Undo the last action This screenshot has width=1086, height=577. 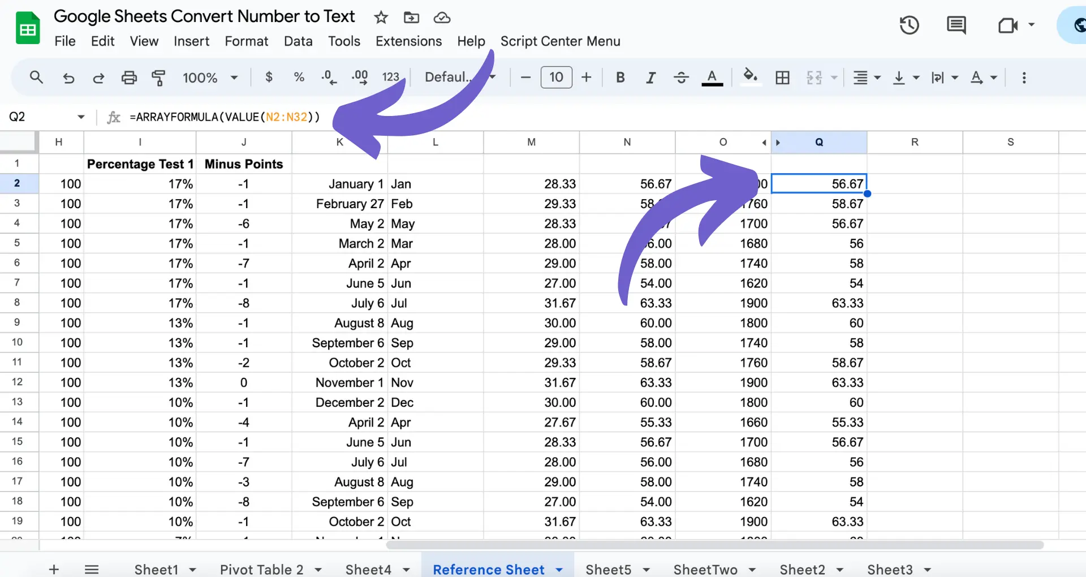click(68, 77)
